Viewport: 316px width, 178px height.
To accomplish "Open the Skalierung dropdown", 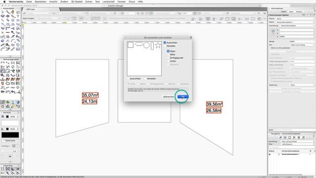I will coord(302,85).
